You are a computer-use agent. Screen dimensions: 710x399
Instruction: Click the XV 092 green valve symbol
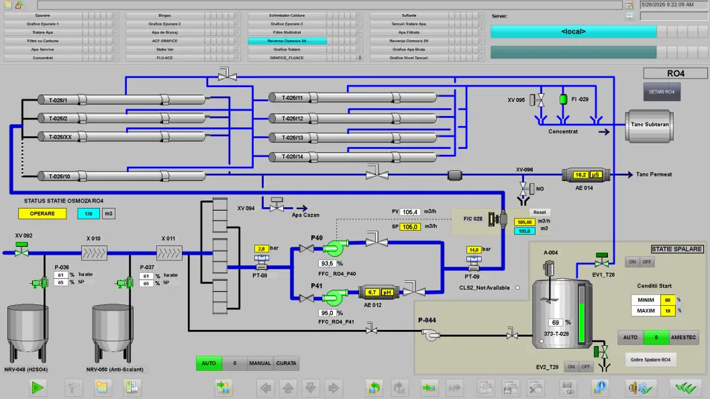[21, 249]
